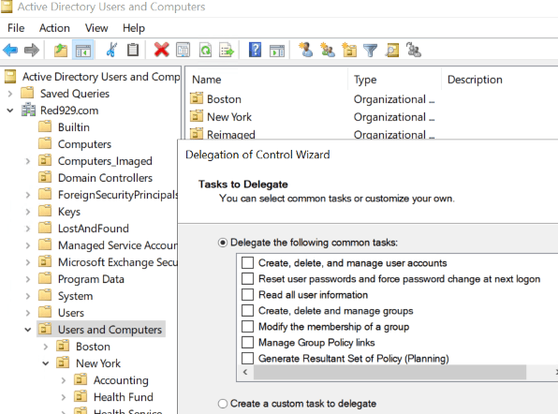Click the Create new group icon
This screenshot has width=558, height=414.
point(328,50)
